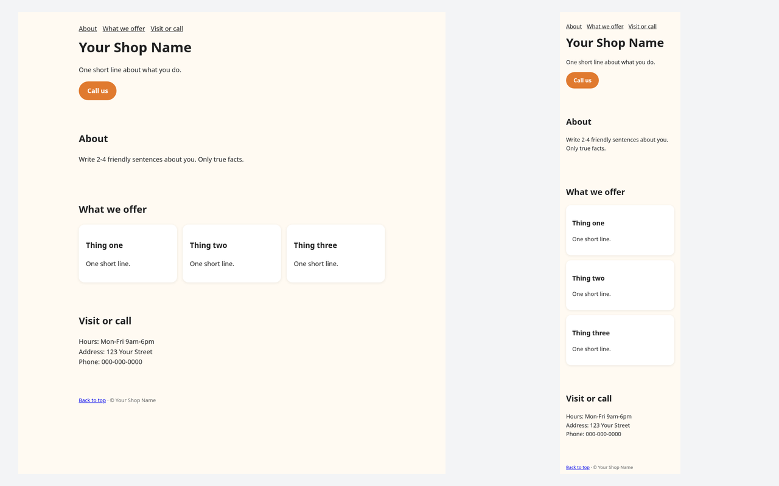The image size is (779, 486).
Task: Click Your Shop Name heading in mobile preview
Action: point(615,43)
